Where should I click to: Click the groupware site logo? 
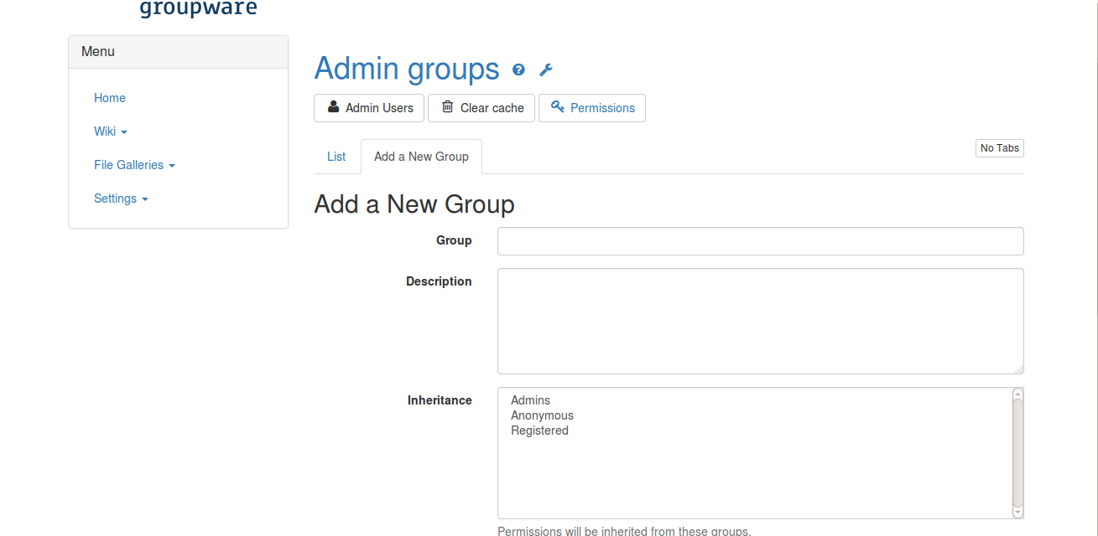198,9
